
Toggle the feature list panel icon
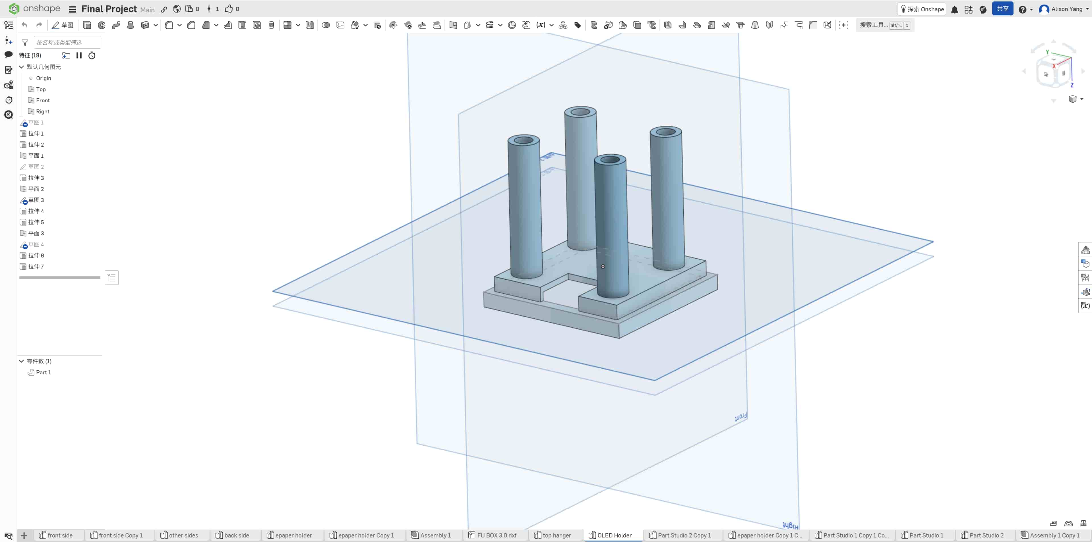(x=9, y=25)
